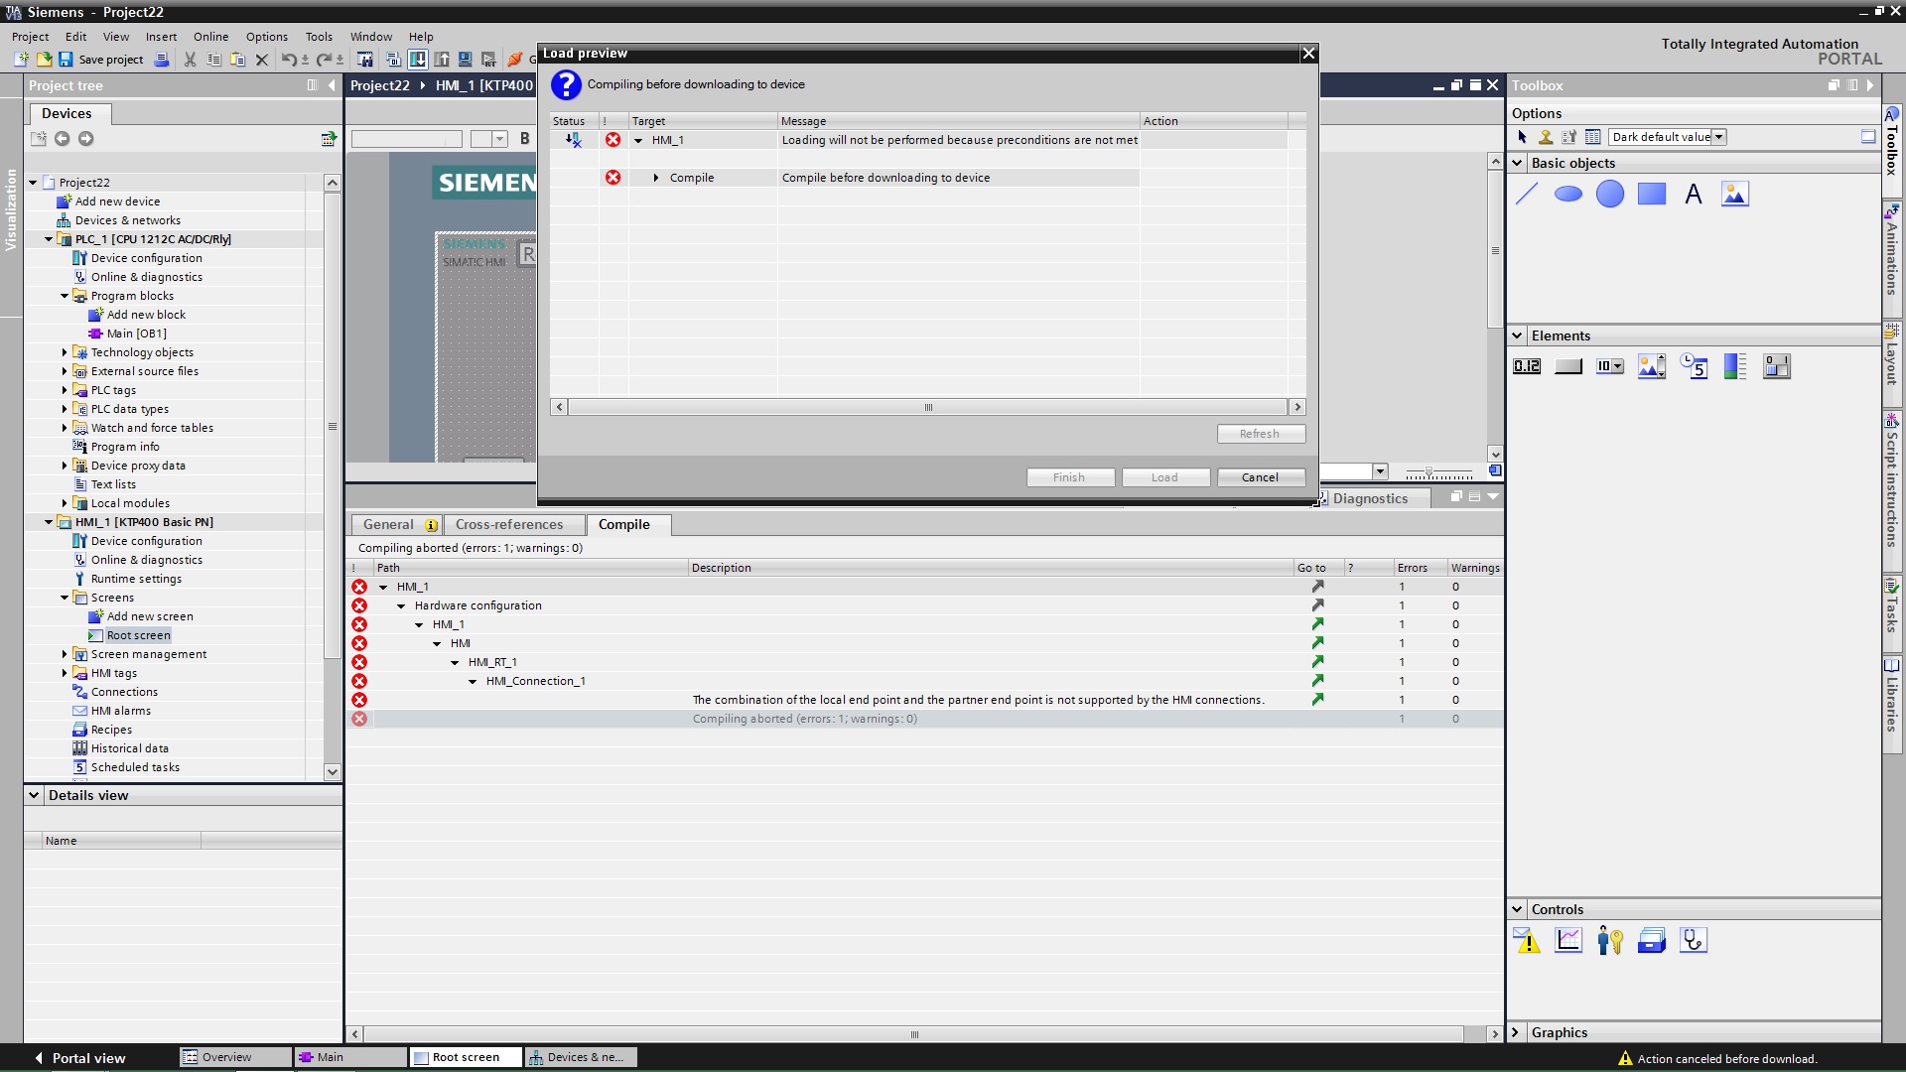Screen dimensions: 1906x1072
Task: Switch to the General tab
Action: pos(399,525)
